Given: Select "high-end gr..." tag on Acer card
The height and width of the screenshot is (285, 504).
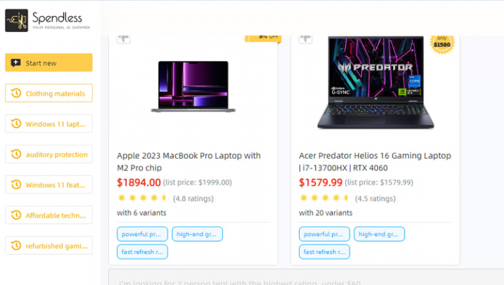Looking at the screenshot, I should (379, 234).
